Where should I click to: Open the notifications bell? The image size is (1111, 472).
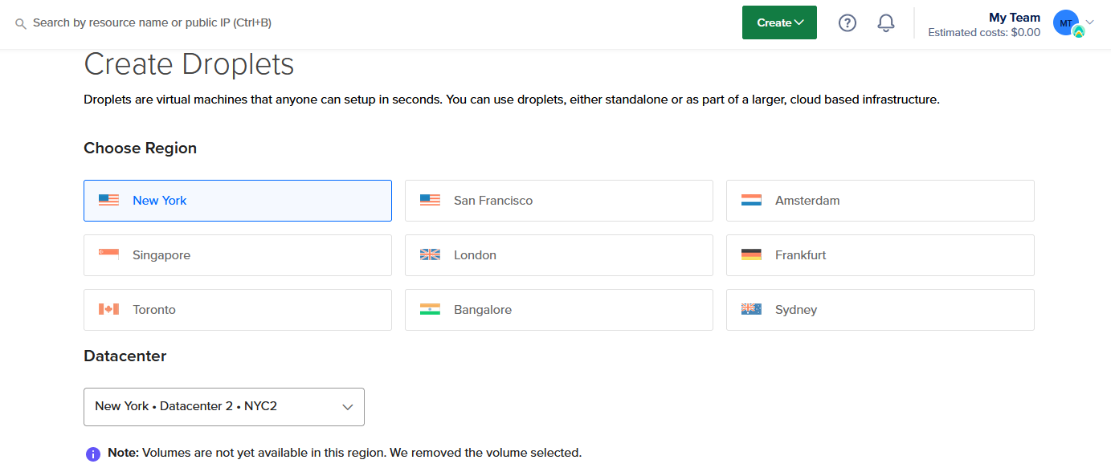(886, 22)
